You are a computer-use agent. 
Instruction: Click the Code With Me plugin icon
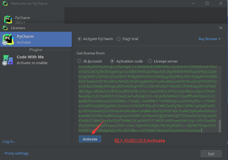coord(8,60)
